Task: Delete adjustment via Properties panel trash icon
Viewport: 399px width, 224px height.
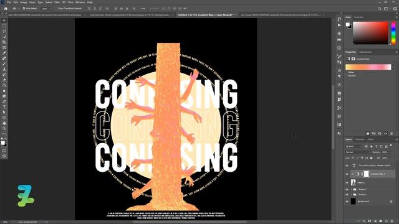Action: pyautogui.click(x=392, y=133)
